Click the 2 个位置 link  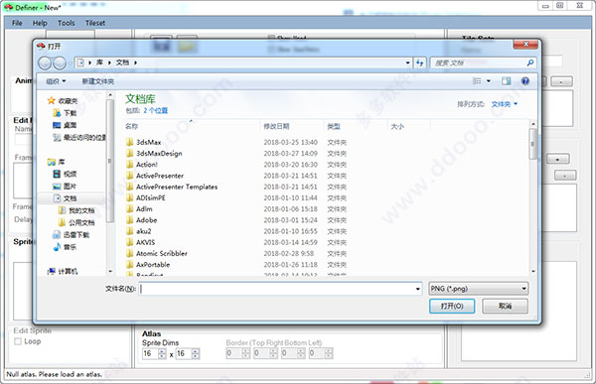(156, 110)
